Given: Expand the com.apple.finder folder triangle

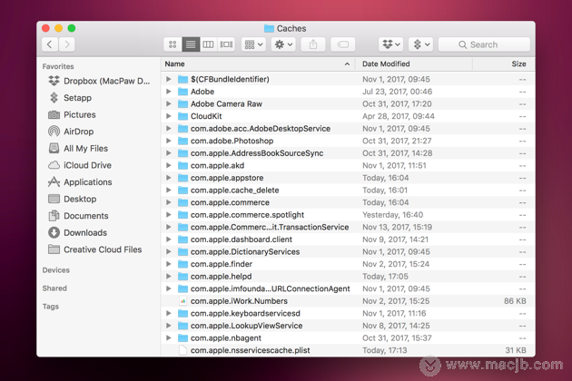Looking at the screenshot, I should coord(169,264).
